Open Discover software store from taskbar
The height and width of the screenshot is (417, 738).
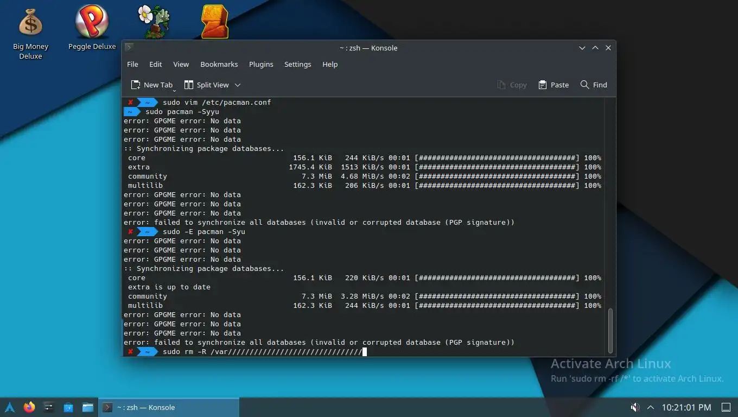pos(68,407)
